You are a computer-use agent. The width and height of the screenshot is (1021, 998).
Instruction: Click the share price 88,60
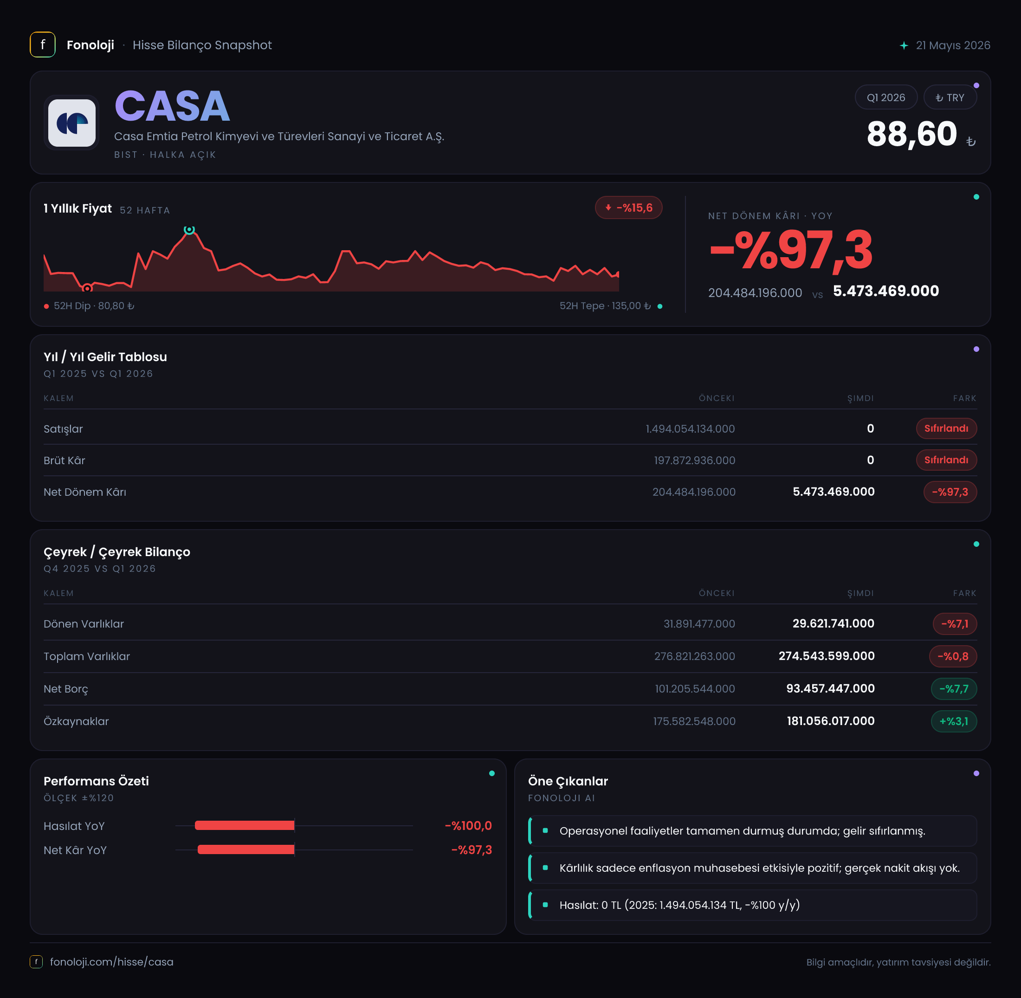[911, 134]
